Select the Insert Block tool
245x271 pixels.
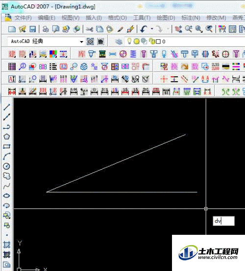point(7,215)
